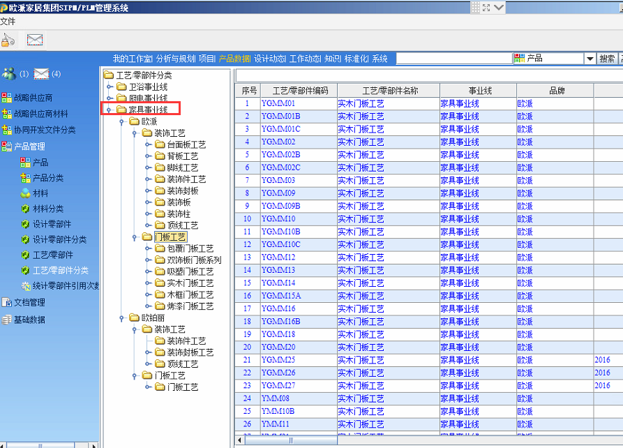The image size is (623, 448).
Task: Expand the 台面板工艺 folder node
Action: coord(148,144)
